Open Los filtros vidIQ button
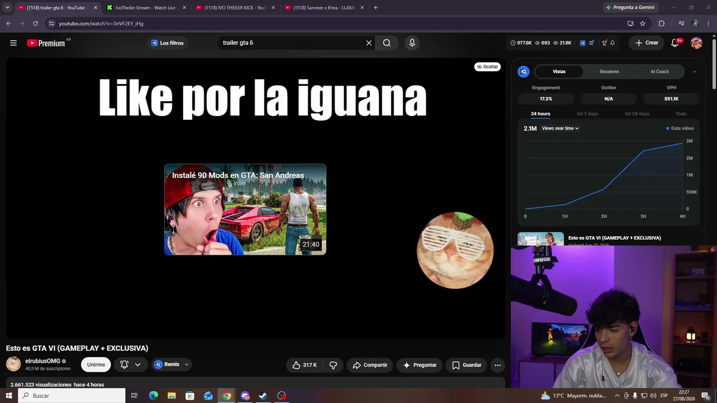The width and height of the screenshot is (717, 403). [167, 43]
